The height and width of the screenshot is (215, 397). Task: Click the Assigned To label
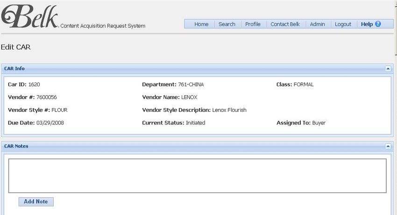pos(293,123)
